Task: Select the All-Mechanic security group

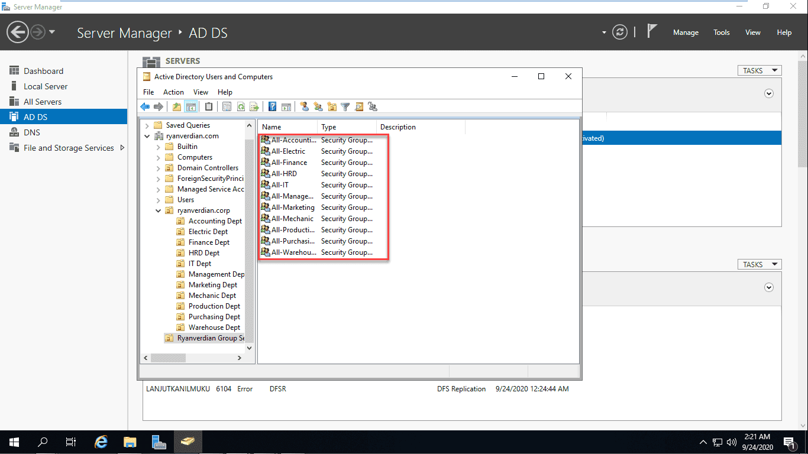Action: pos(293,219)
